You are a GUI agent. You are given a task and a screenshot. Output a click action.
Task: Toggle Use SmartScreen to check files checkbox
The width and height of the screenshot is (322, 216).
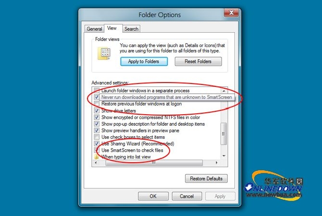pyautogui.click(x=97, y=150)
